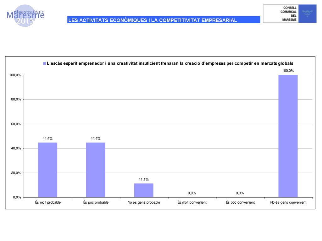Select the blue title banner heading
Image resolution: width=322 pixels, height=241 pixels.
click(x=164, y=20)
